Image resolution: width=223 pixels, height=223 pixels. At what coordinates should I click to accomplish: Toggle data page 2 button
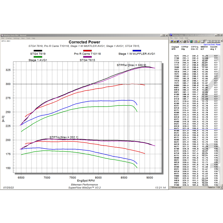(x=205, y=41)
